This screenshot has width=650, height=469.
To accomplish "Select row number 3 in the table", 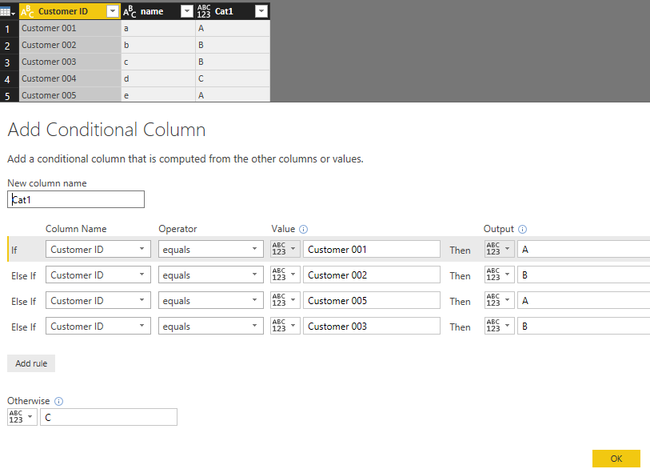I will (7, 62).
